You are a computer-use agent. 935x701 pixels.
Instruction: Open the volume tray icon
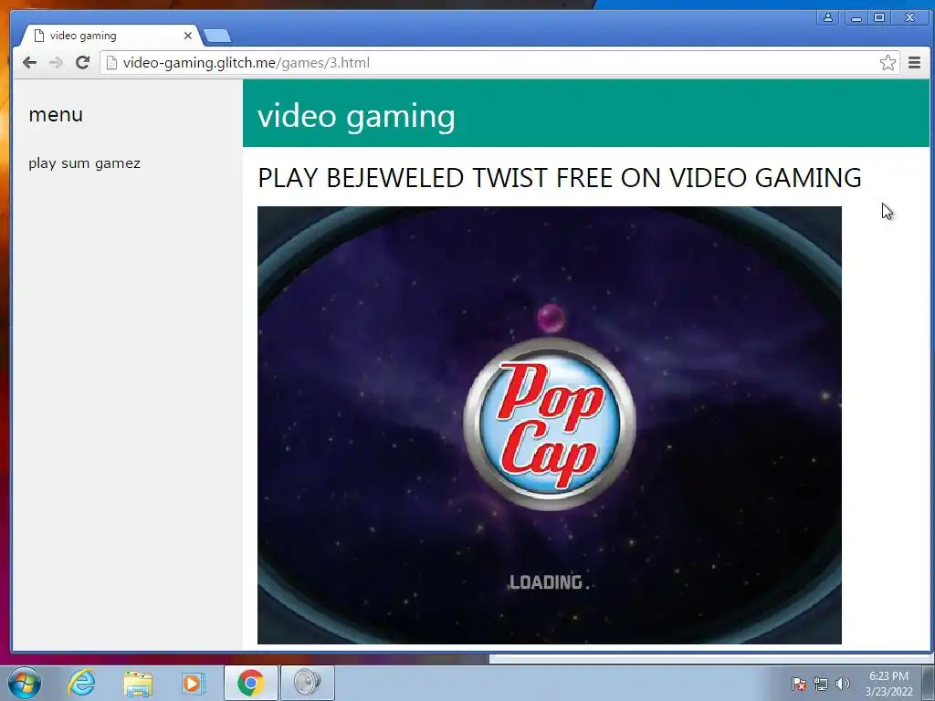point(843,684)
